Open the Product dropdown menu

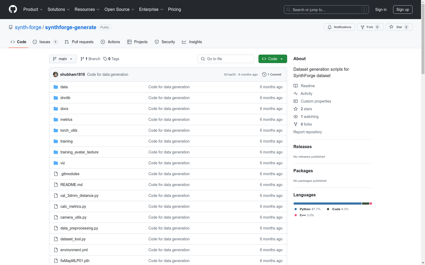(x=33, y=9)
